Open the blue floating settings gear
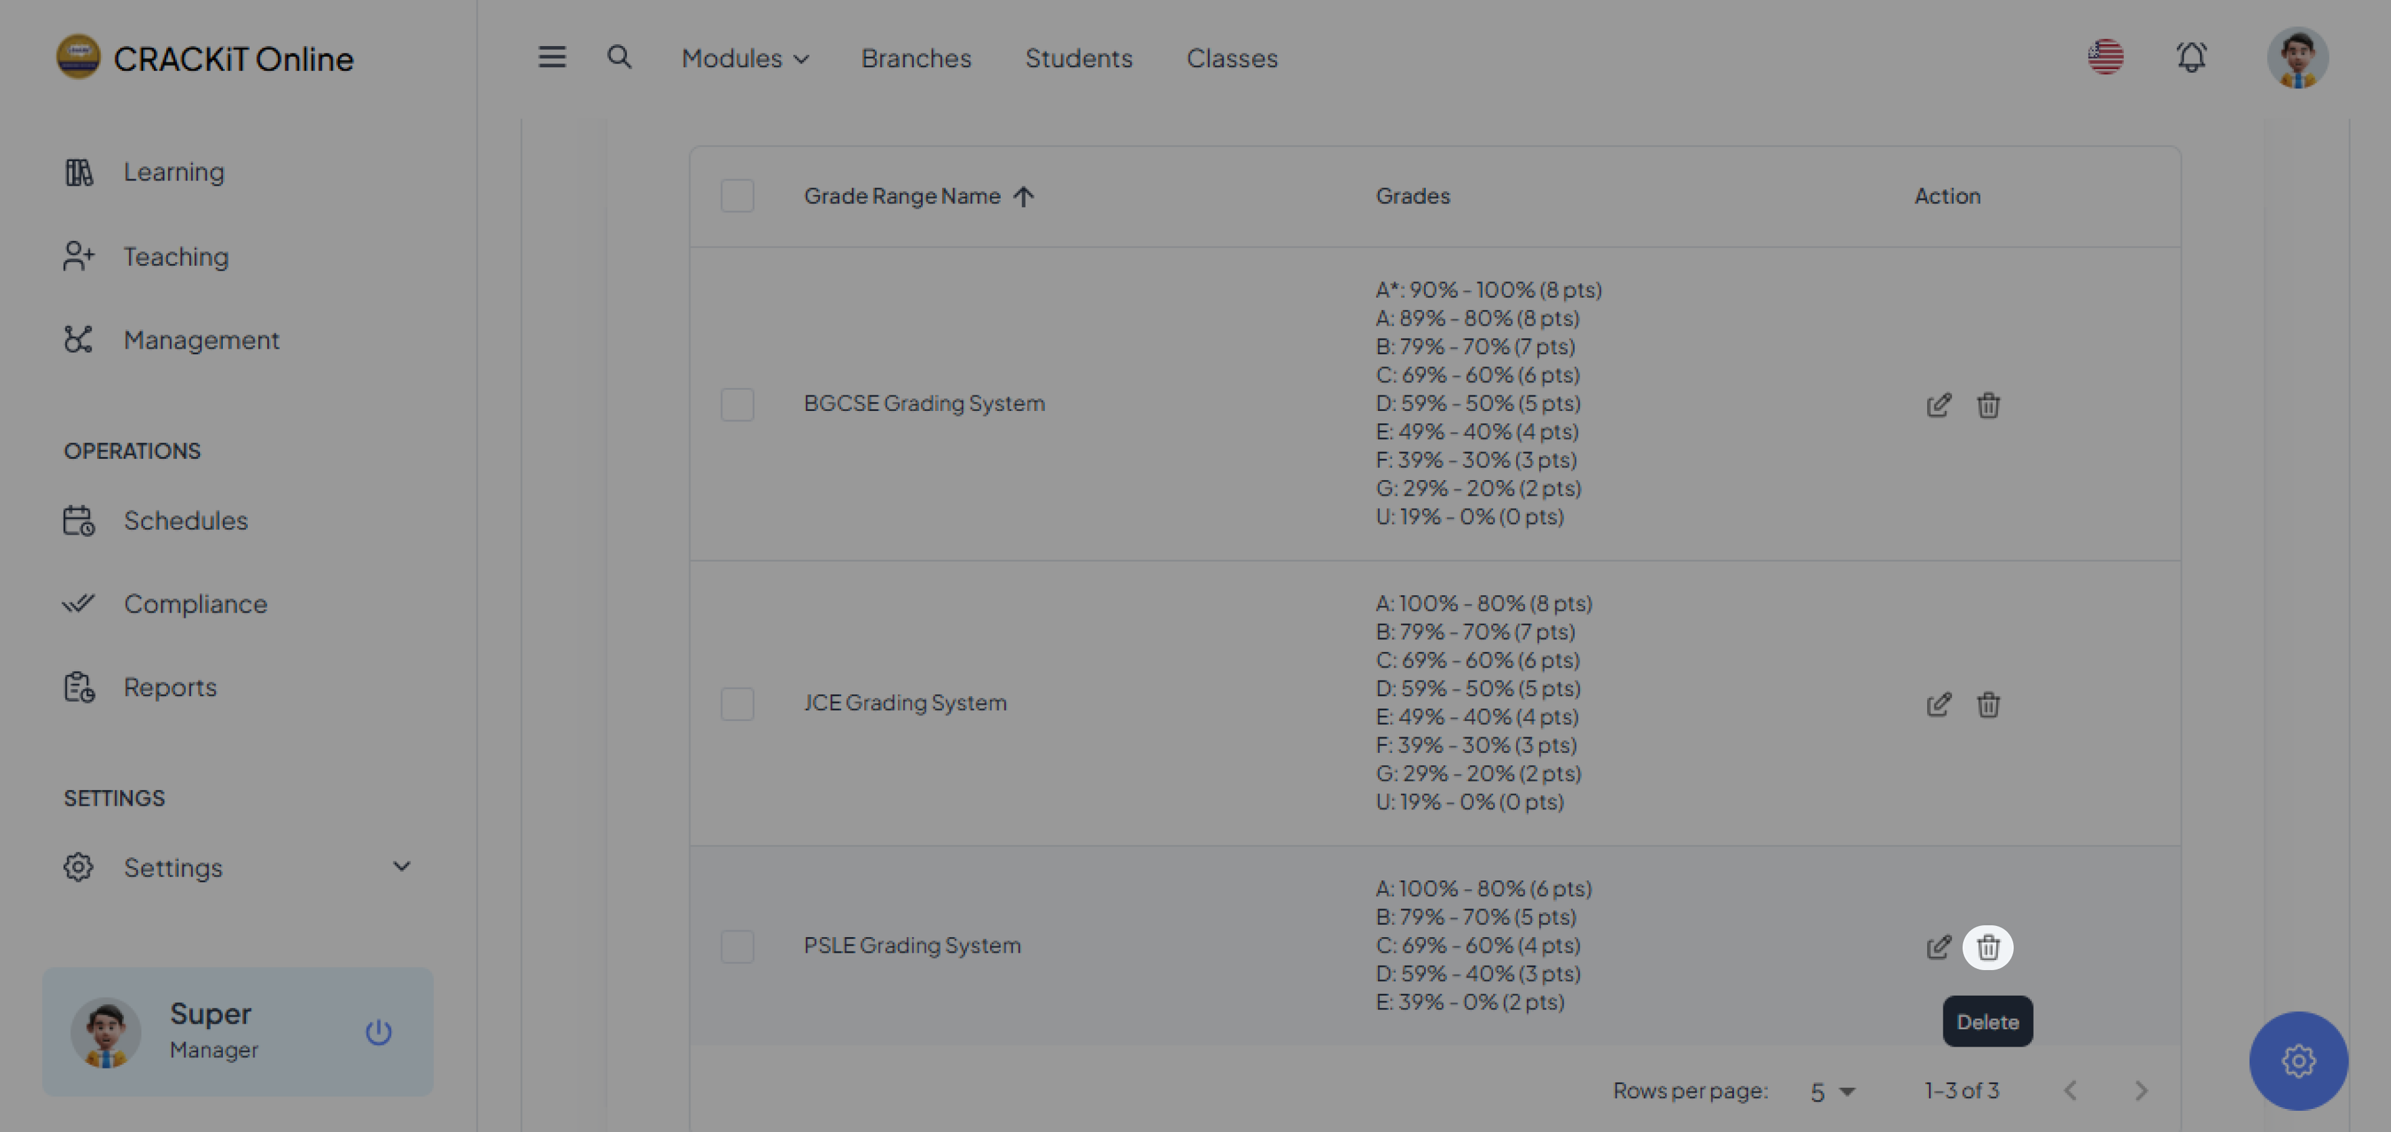Screen dimensions: 2391x1132 (2297, 1060)
